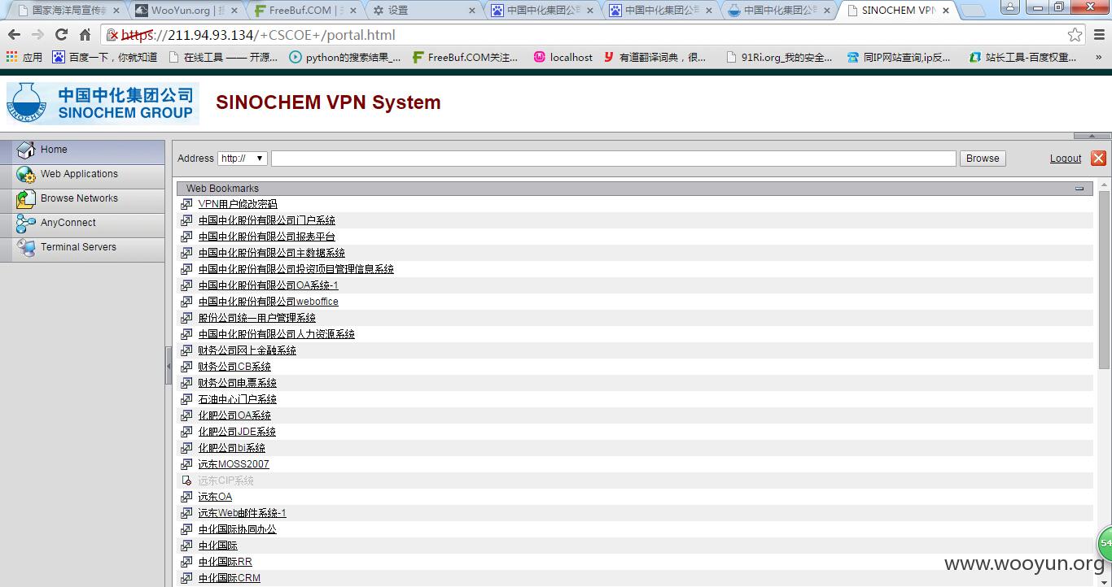The image size is (1112, 587).
Task: Click the browser forward arrow
Action: tap(37, 35)
